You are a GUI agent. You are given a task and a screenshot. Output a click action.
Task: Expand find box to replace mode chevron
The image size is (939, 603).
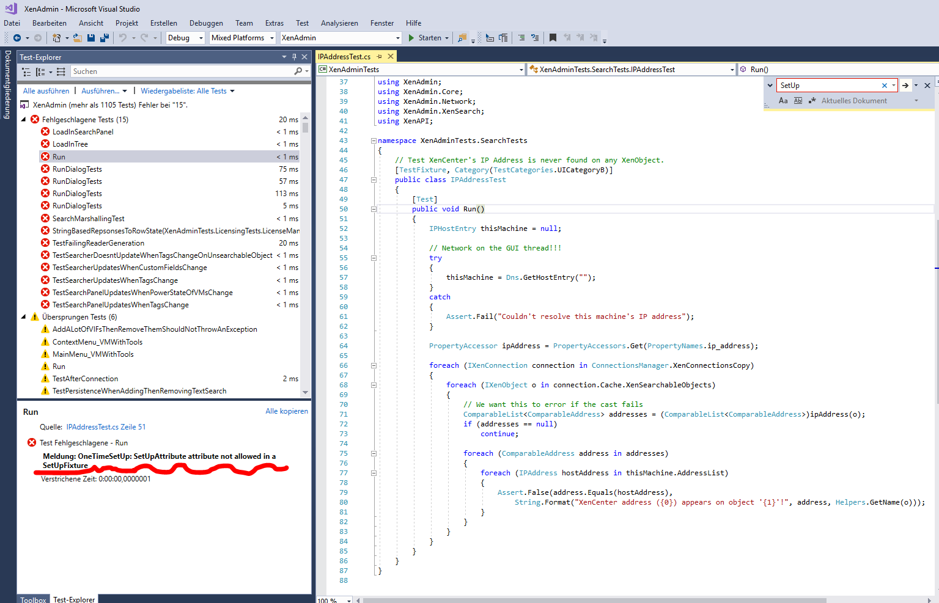[x=770, y=86]
